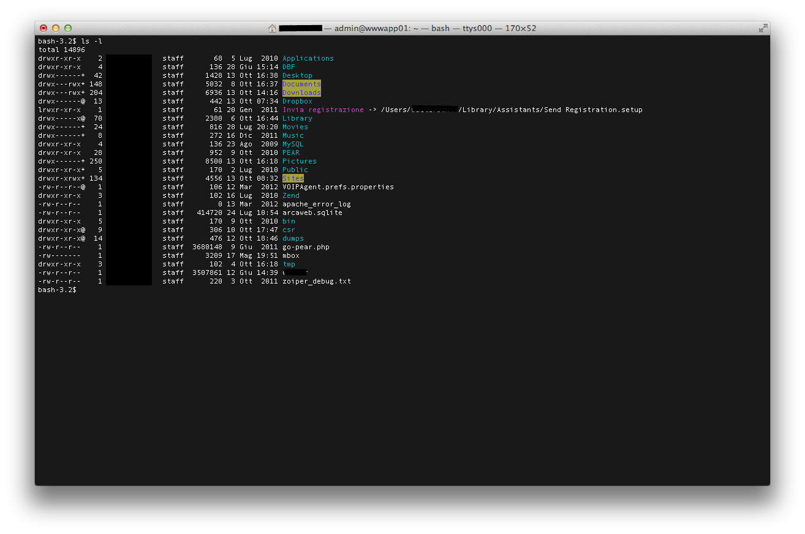
Task: Click the size 3680148 of go-pear.php
Action: coord(207,247)
